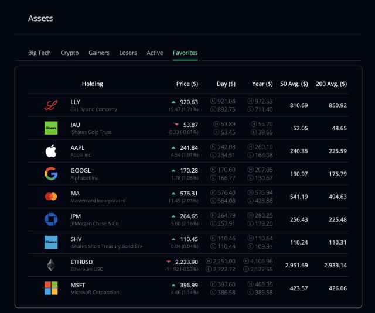Screen dimensions: 375x313
Task: Switch to the Big Tech tab
Action: pos(39,53)
